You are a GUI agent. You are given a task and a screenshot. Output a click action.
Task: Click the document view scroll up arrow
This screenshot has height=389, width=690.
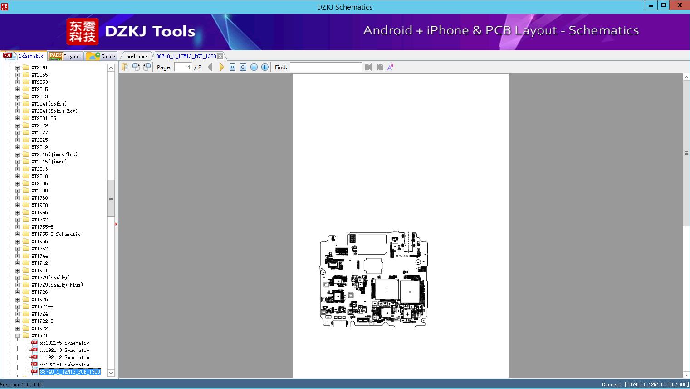686,77
